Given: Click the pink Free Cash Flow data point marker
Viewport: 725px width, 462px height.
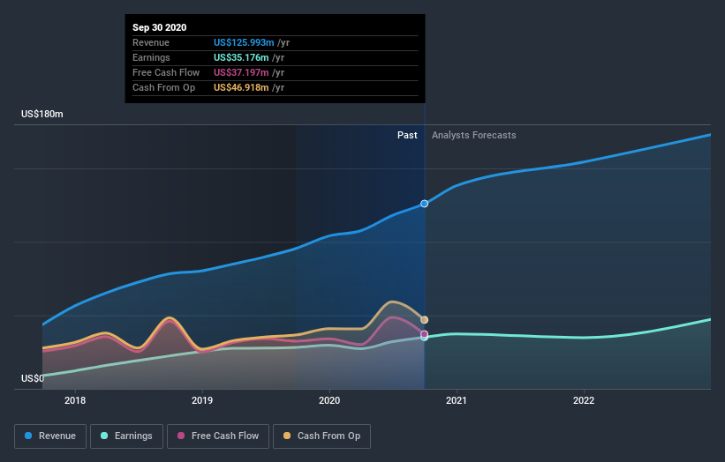Looking at the screenshot, I should [x=424, y=333].
